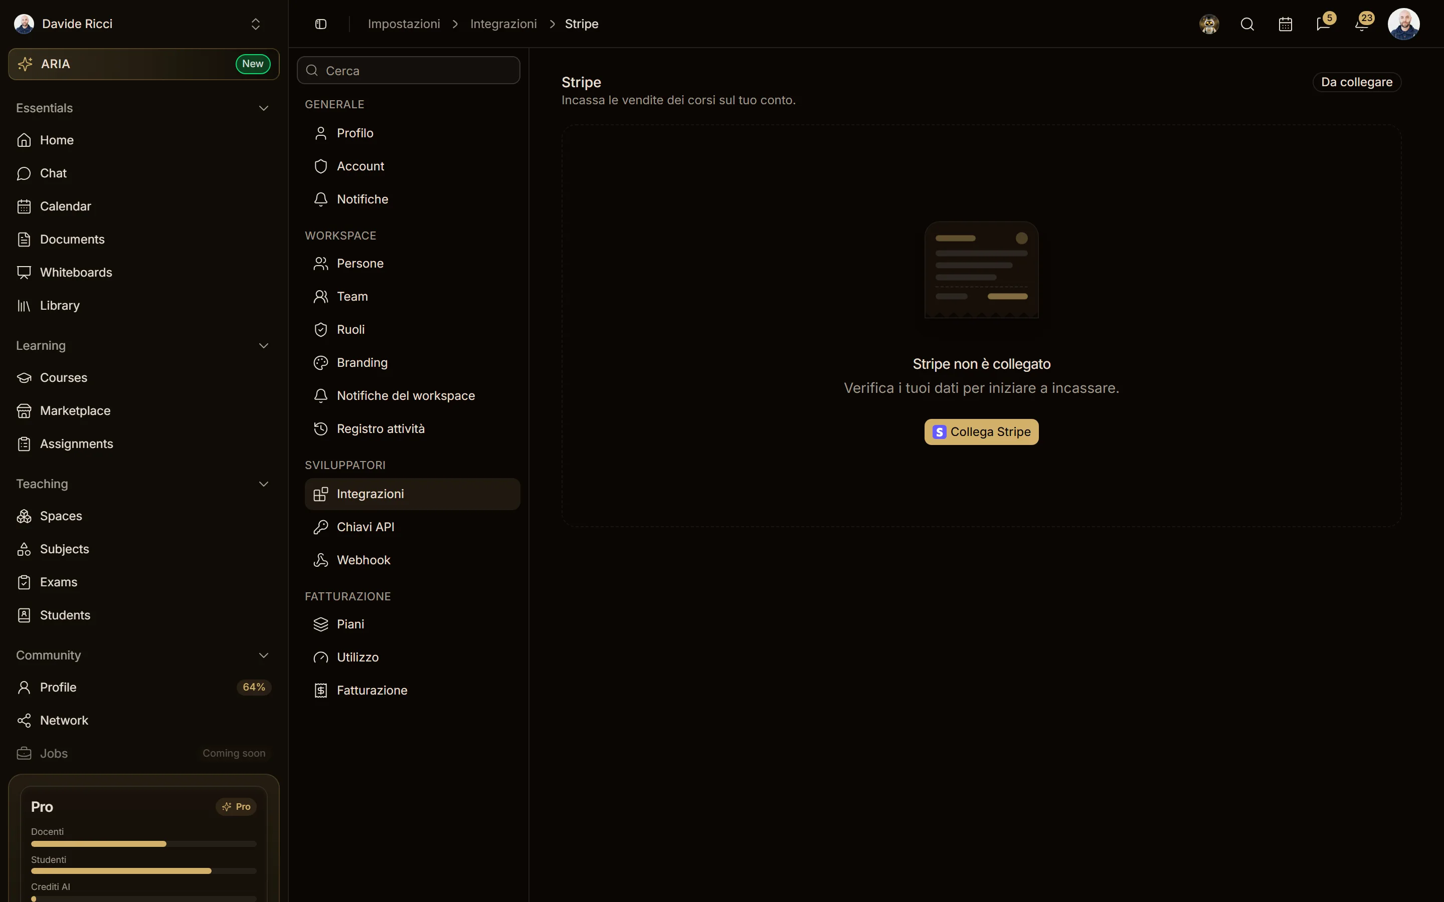Open chat messages icon with badge 5

(1324, 24)
